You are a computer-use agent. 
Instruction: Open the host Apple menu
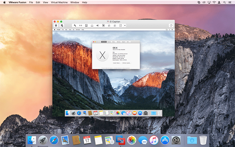pyautogui.click(x=4, y=2)
